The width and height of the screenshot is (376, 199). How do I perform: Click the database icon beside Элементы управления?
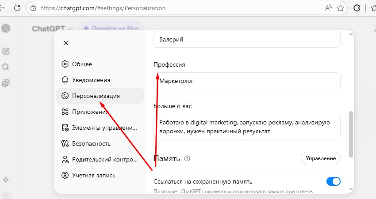click(65, 128)
